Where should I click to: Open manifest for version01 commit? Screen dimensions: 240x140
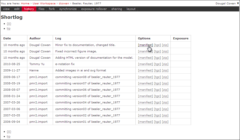(145, 122)
